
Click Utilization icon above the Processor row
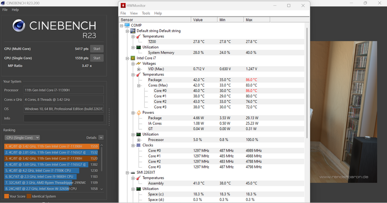pyautogui.click(x=139, y=134)
